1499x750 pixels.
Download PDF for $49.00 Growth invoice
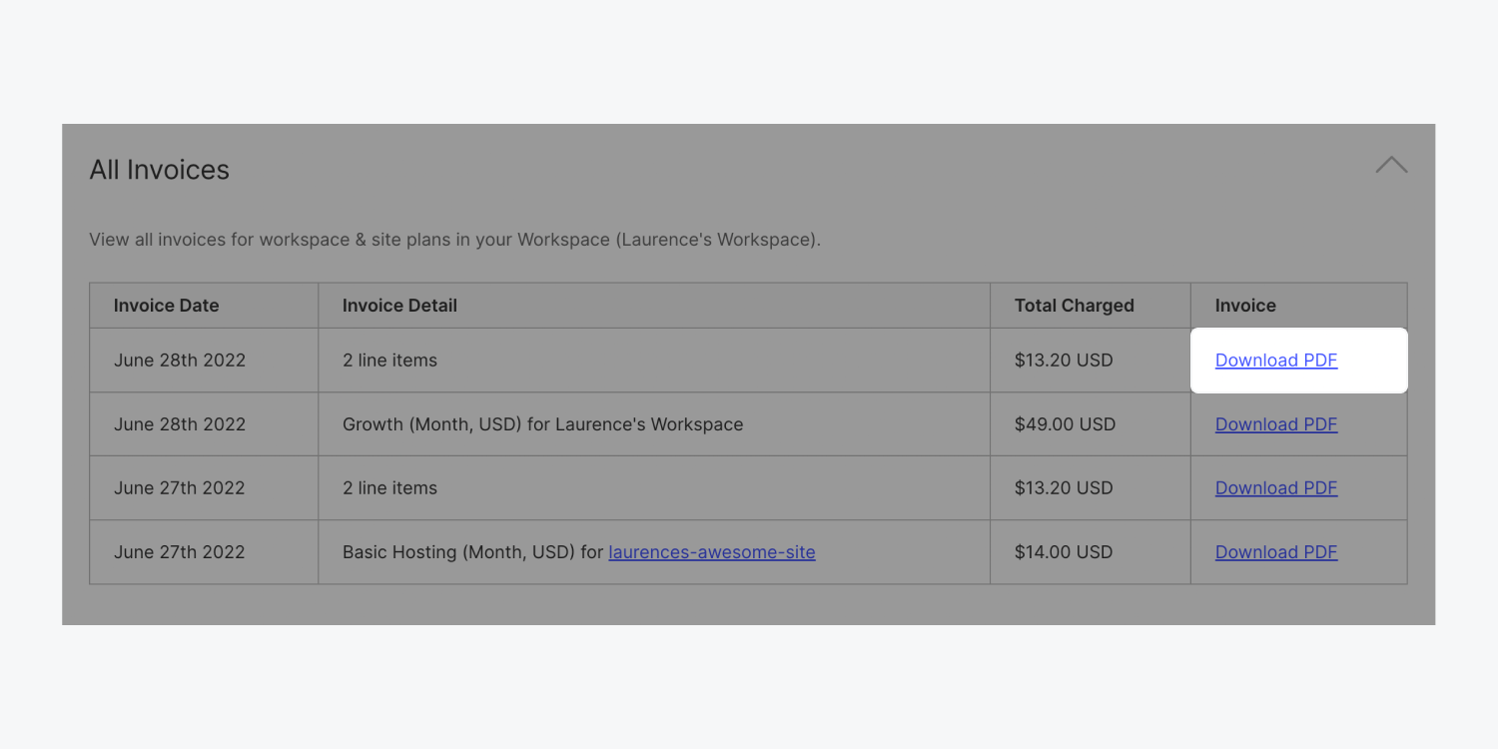pos(1275,424)
